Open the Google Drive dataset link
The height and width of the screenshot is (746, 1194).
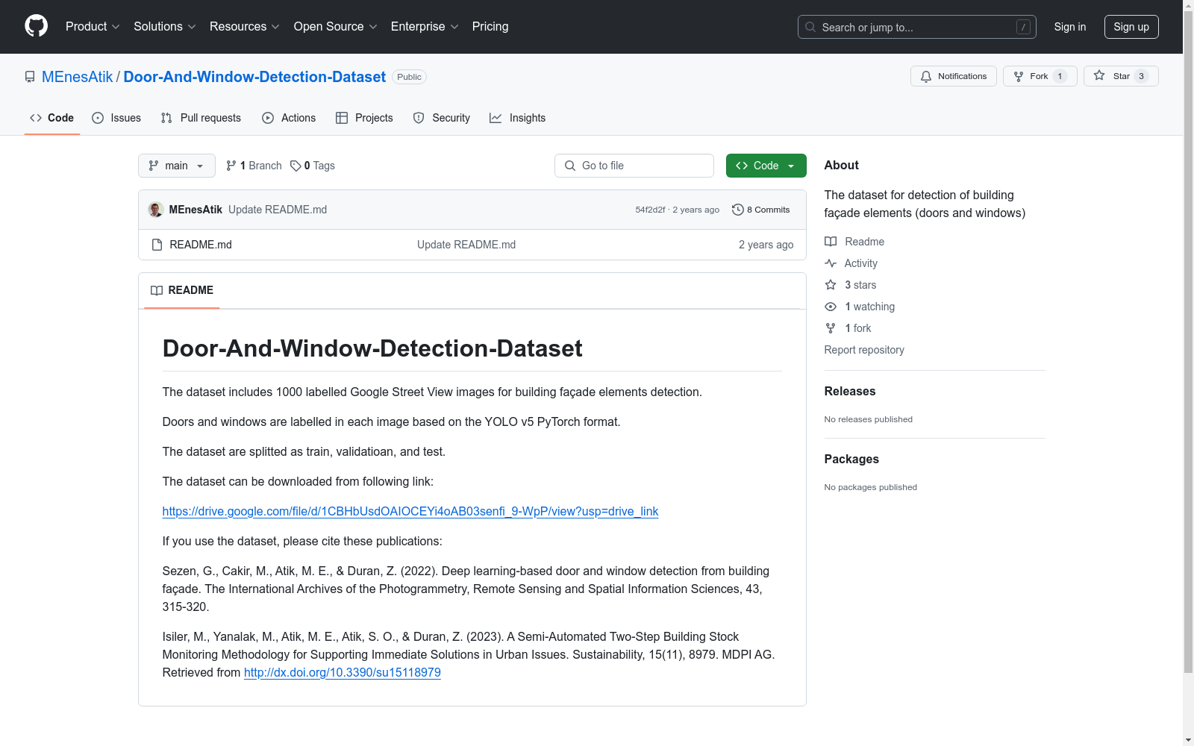click(410, 511)
